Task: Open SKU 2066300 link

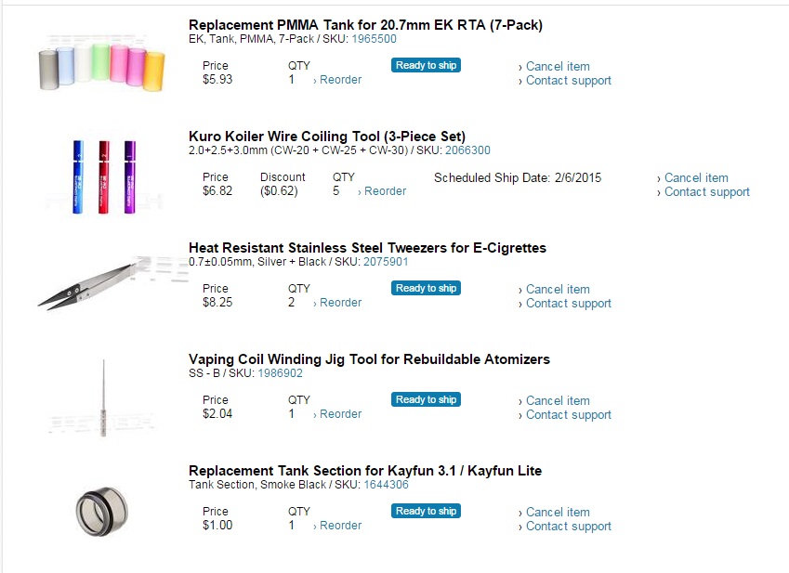Action: (x=467, y=150)
